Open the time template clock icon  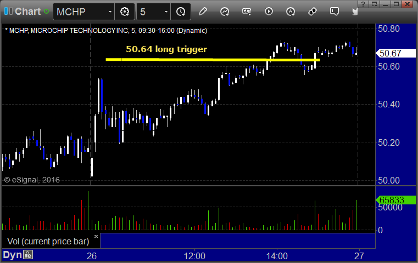tap(181, 12)
